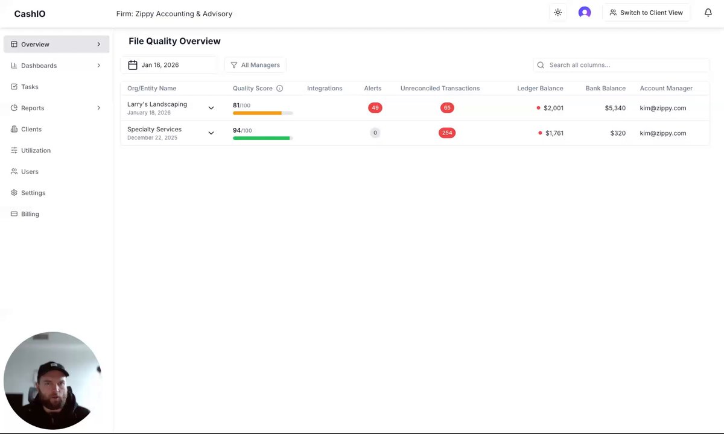This screenshot has width=724, height=434.
Task: Open the user profile avatar
Action: click(584, 13)
